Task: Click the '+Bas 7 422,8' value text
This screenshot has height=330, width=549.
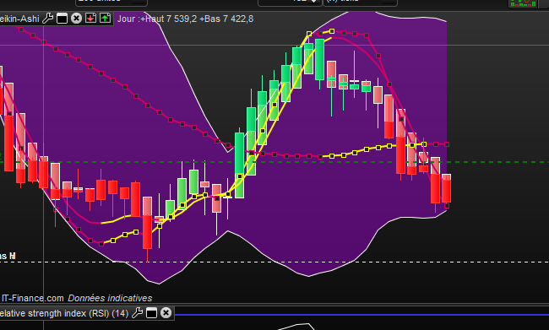Action: pyautogui.click(x=226, y=19)
